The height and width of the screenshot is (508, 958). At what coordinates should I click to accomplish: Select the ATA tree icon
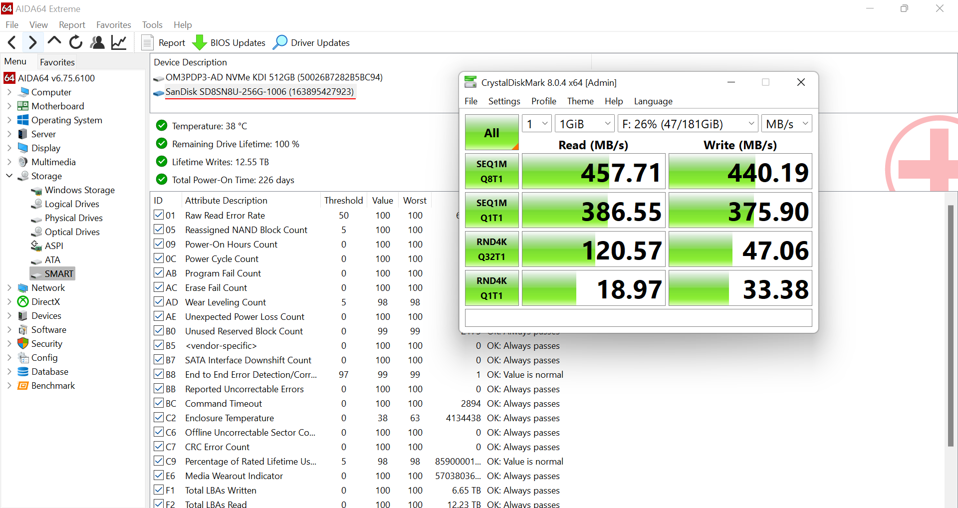(36, 260)
